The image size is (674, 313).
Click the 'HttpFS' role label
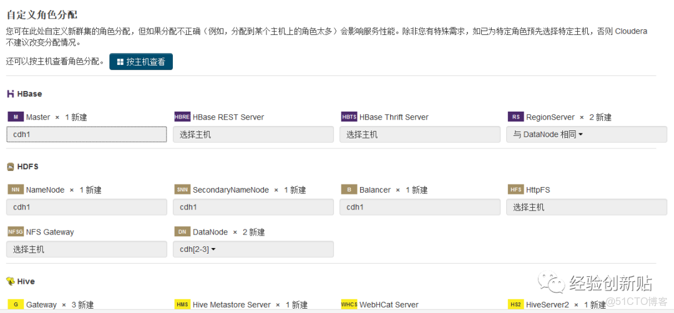pos(538,190)
